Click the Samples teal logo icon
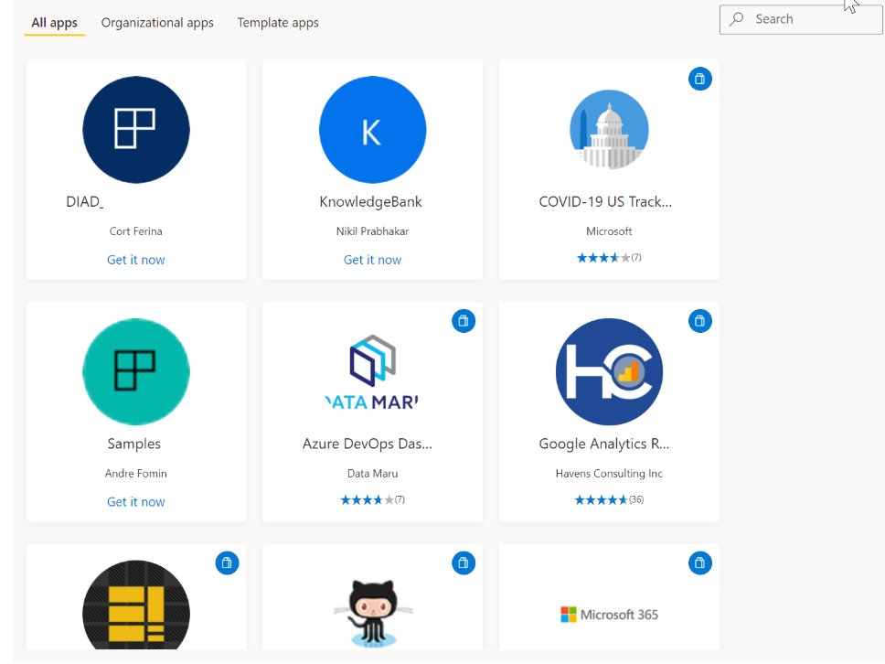 (135, 371)
